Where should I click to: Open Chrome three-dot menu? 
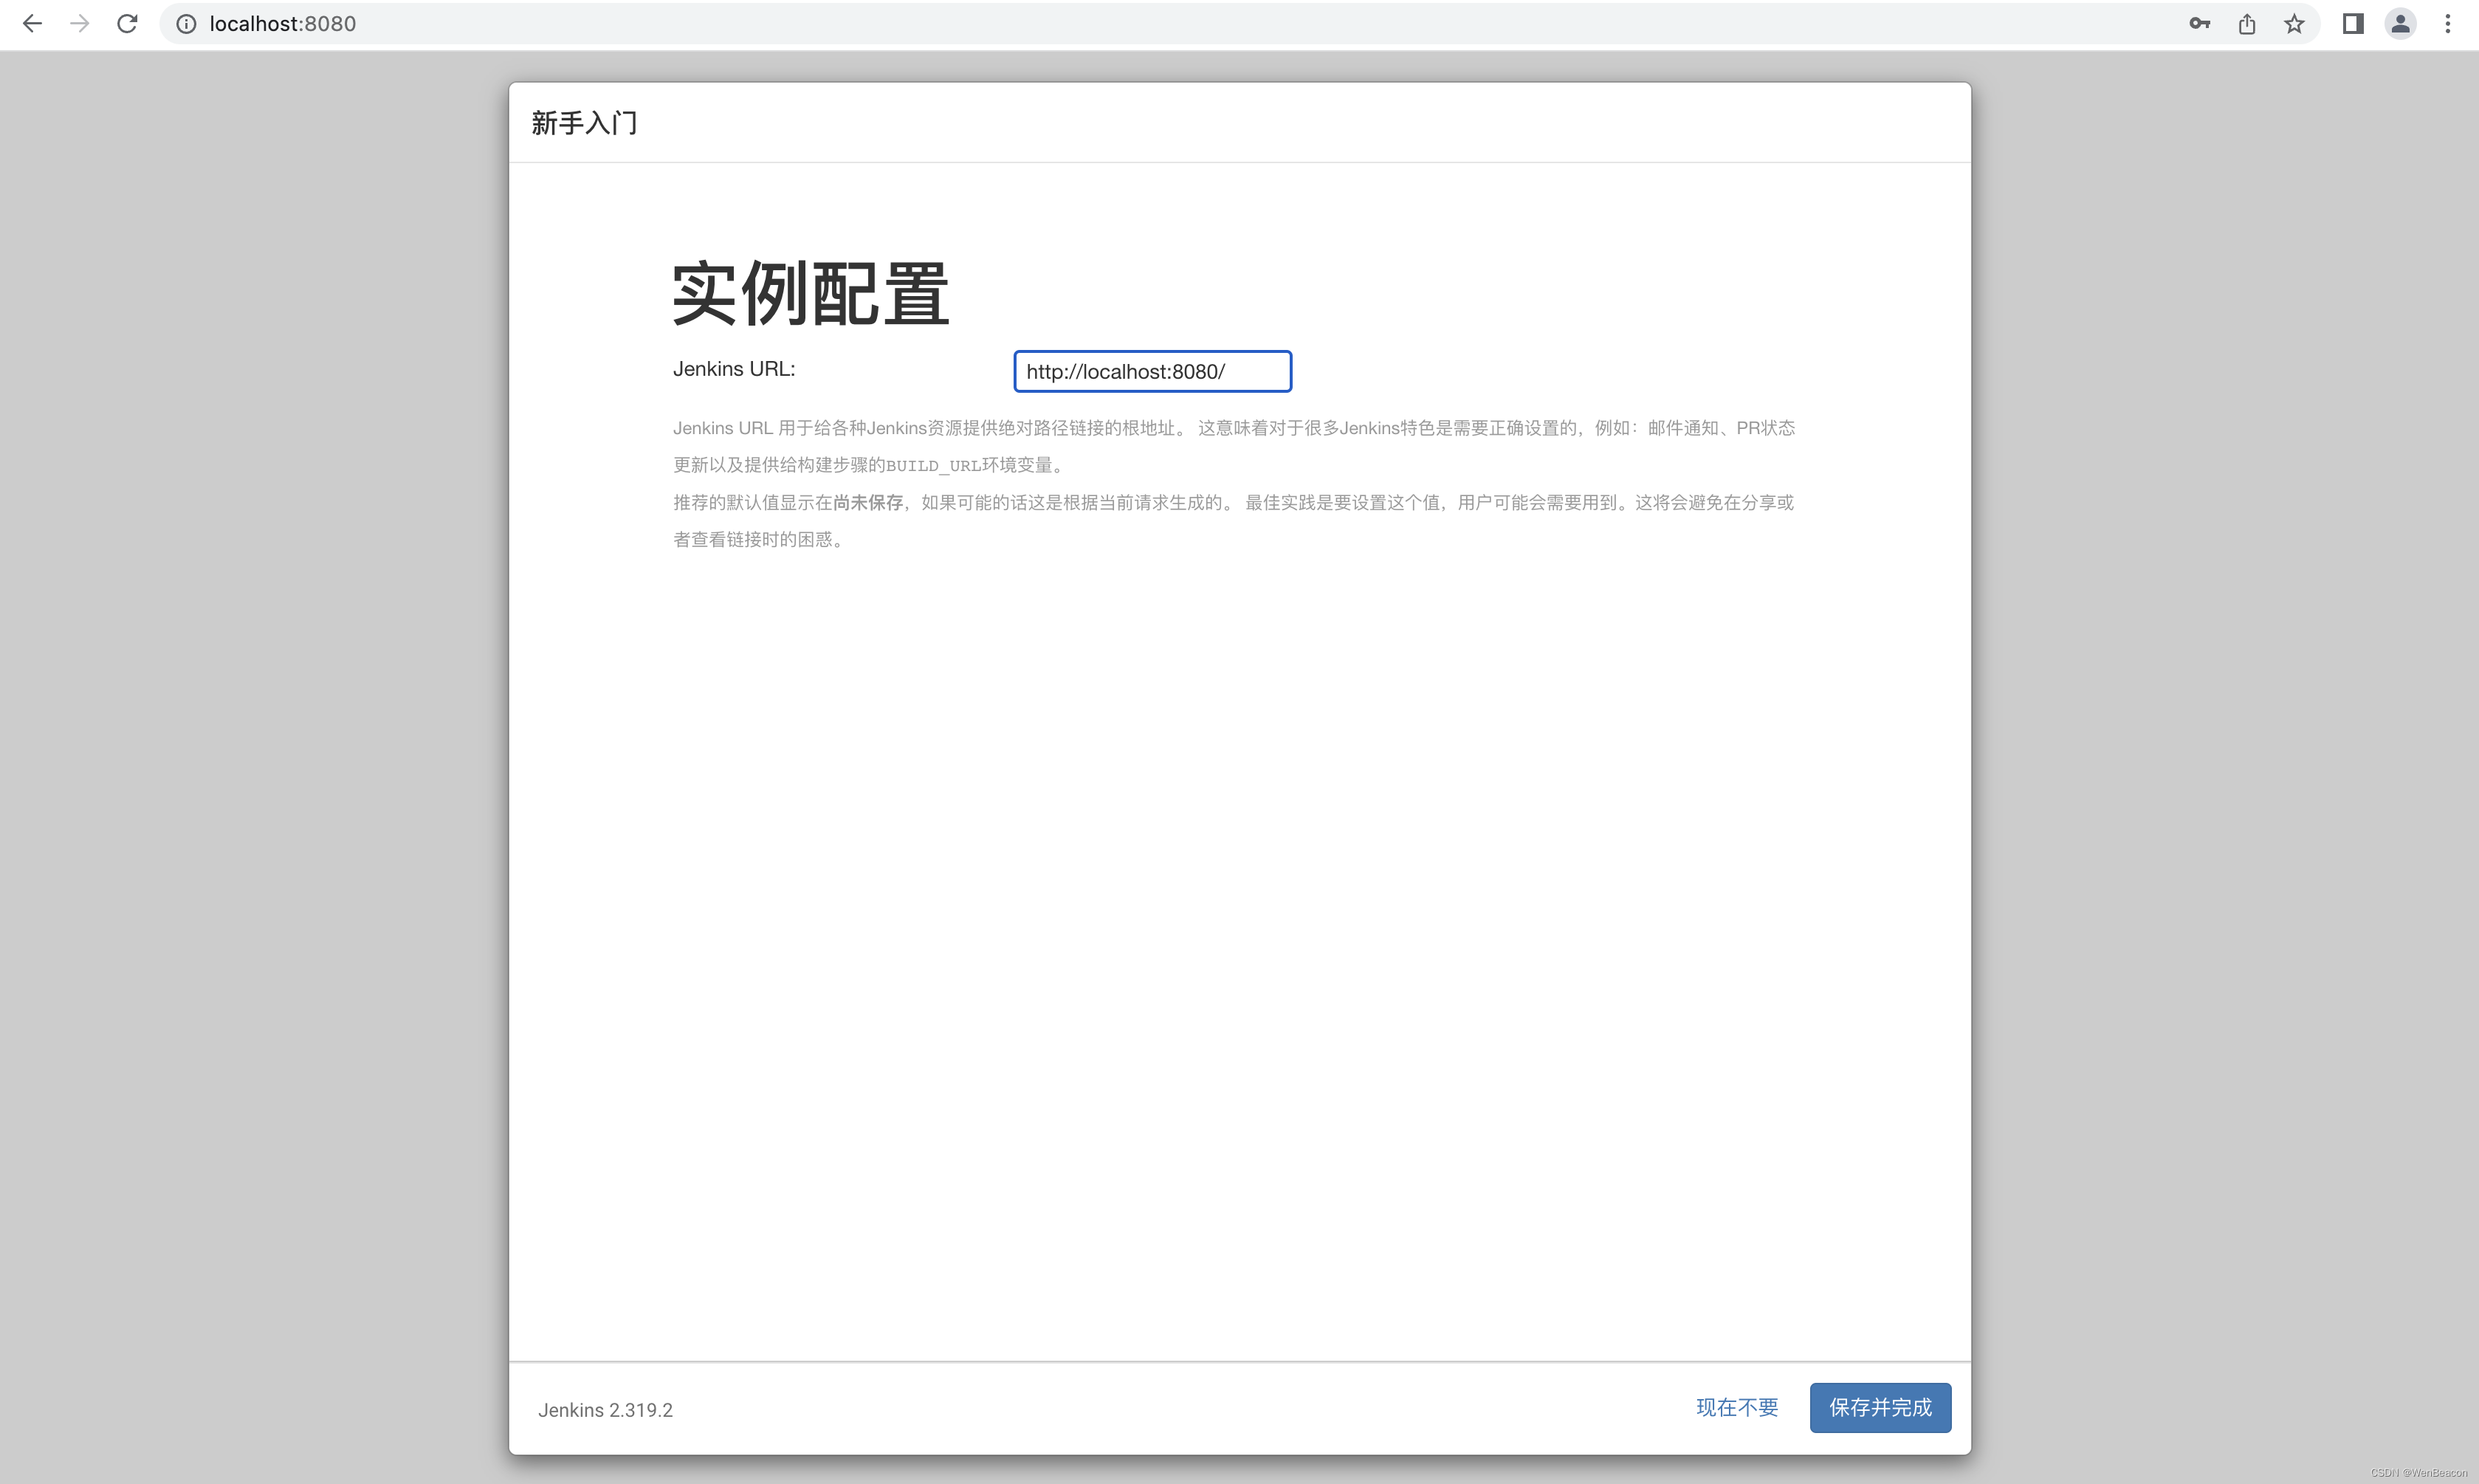pyautogui.click(x=2448, y=24)
